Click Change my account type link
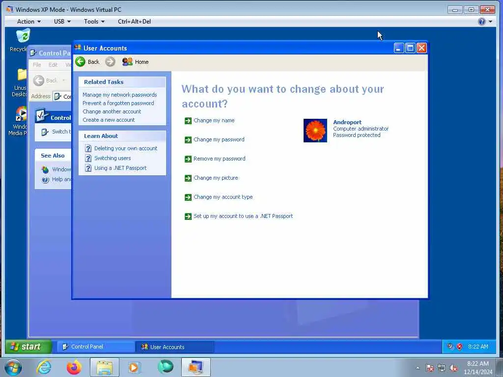503x377 pixels. [223, 197]
